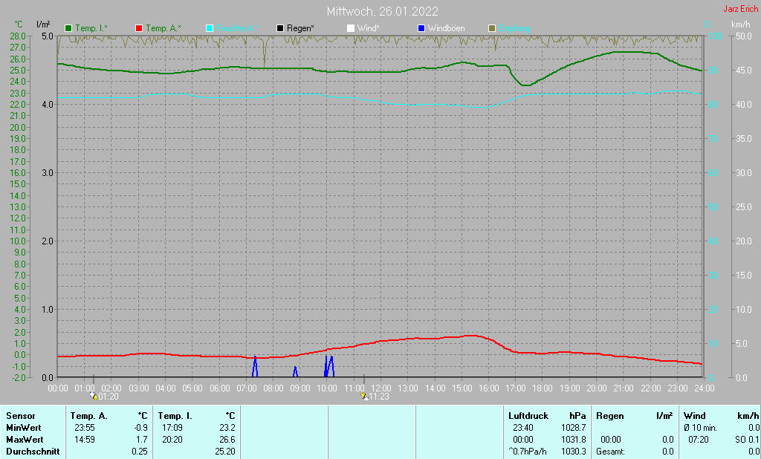
Task: Click the '18:00' time axis label
Action: click(x=542, y=388)
